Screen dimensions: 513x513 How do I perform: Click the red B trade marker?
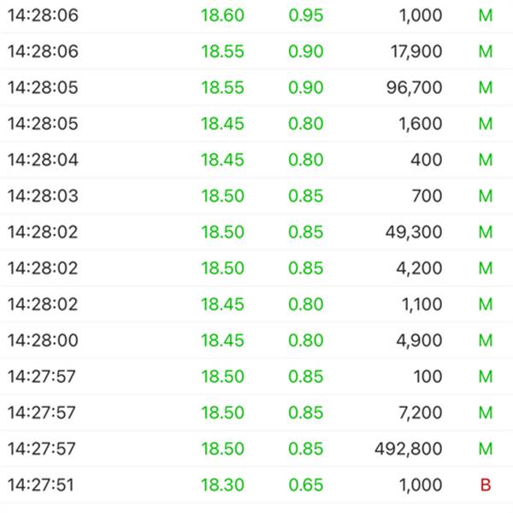pos(486,485)
